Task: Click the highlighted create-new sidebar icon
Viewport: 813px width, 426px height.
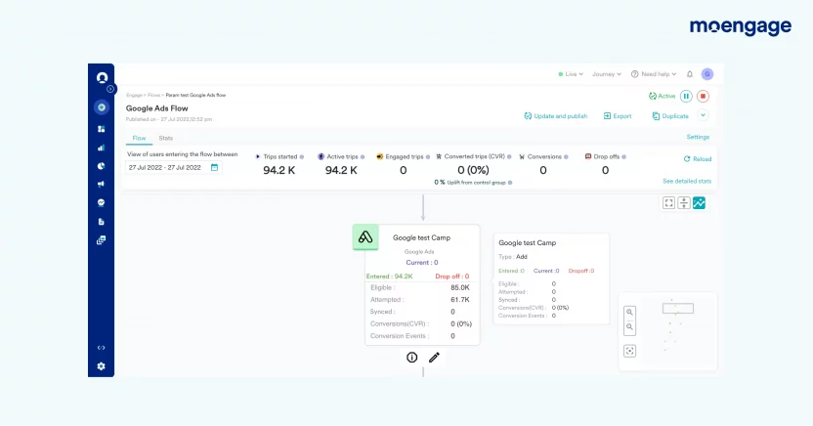Action: [102, 107]
